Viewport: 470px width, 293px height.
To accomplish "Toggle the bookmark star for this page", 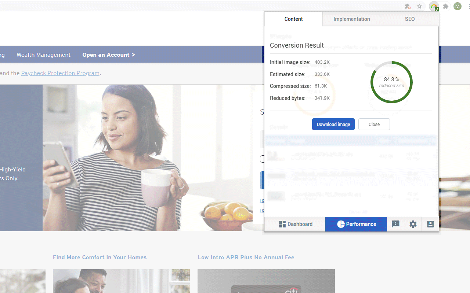I will [419, 6].
